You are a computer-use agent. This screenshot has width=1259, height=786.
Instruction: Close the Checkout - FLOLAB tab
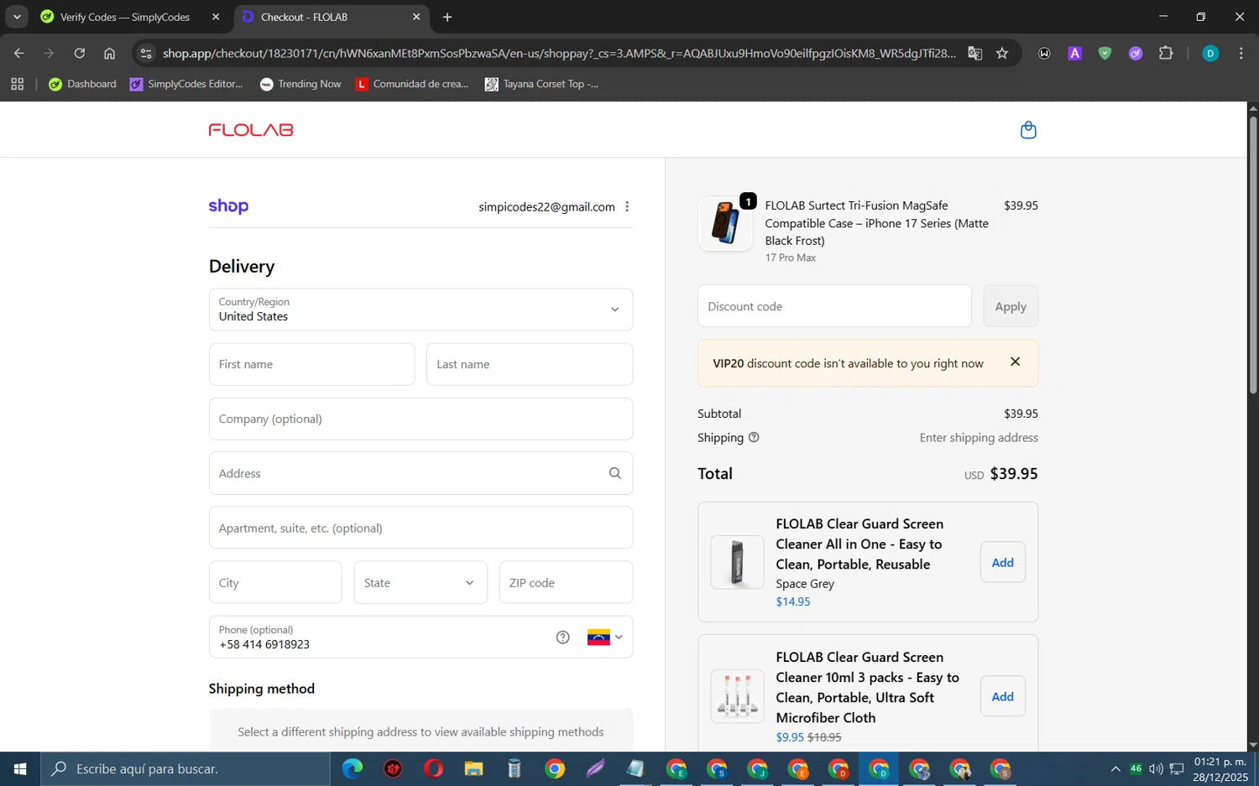416,17
